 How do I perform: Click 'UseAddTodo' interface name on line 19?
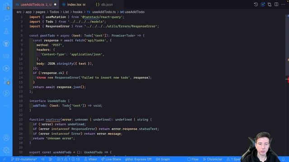pos(56,101)
